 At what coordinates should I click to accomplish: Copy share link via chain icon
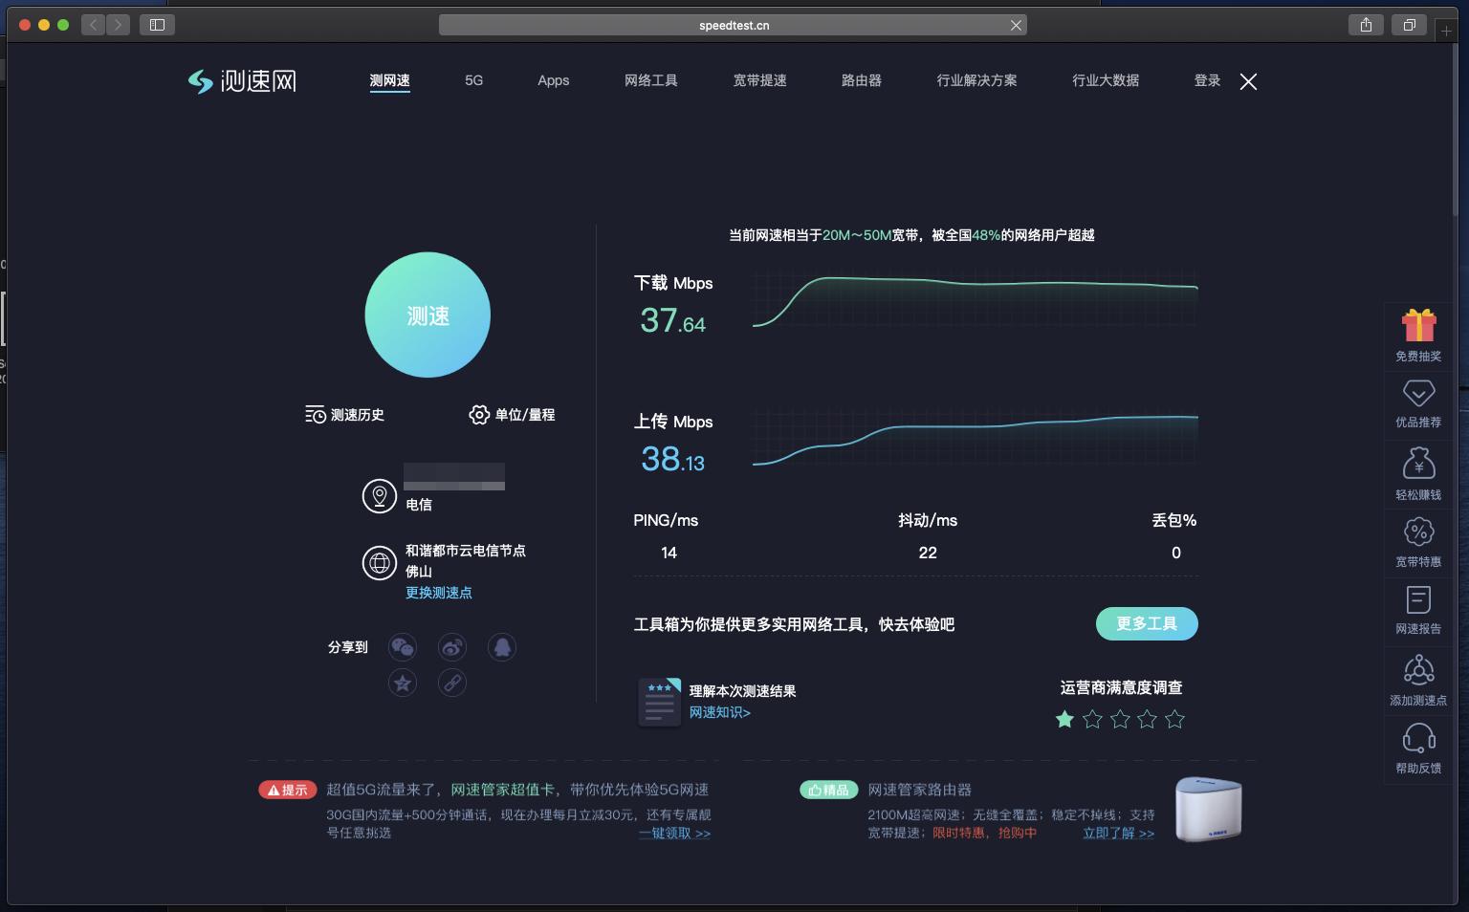coord(452,683)
